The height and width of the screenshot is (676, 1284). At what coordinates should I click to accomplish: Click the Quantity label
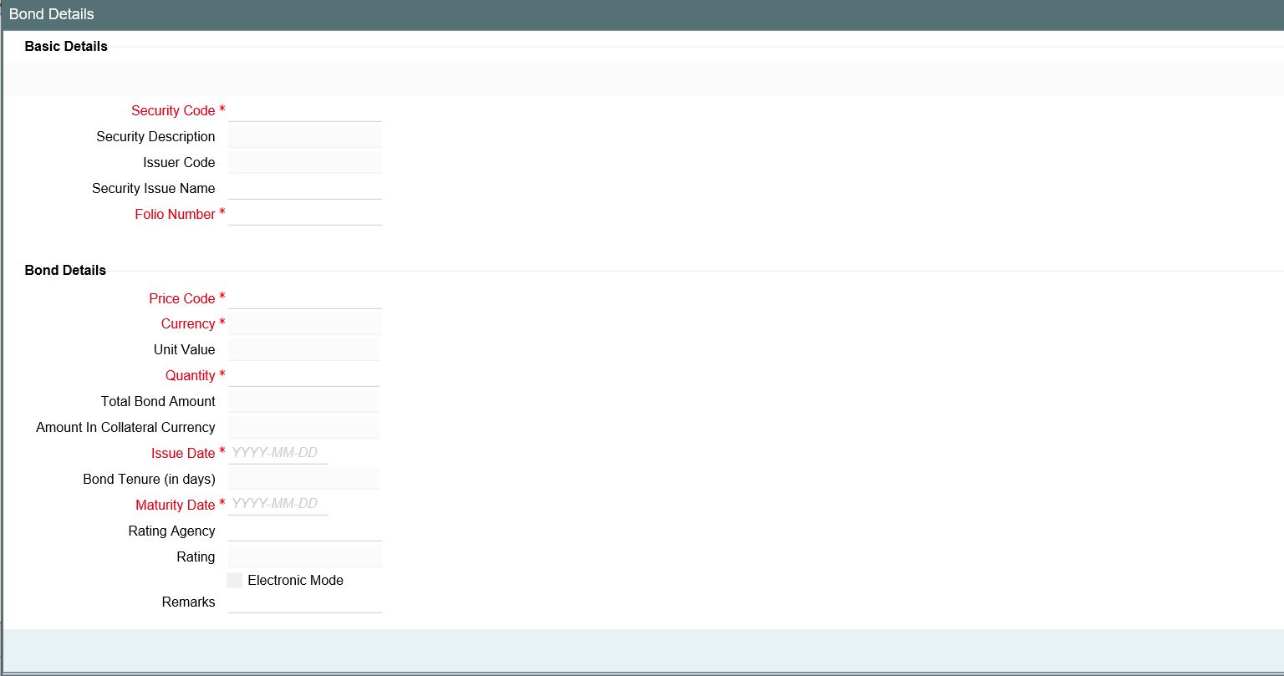tap(190, 375)
